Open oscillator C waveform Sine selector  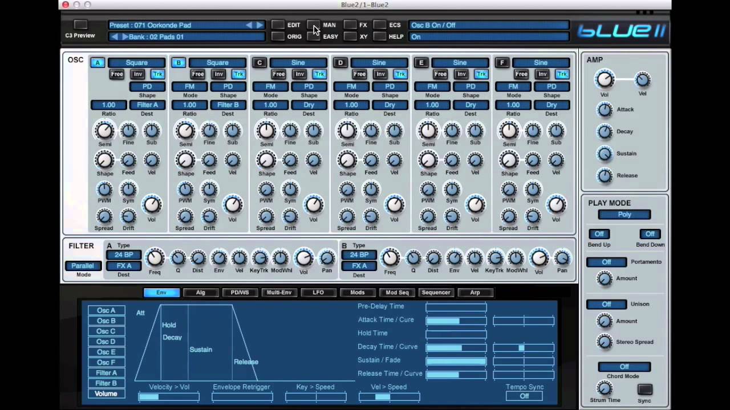[298, 63]
